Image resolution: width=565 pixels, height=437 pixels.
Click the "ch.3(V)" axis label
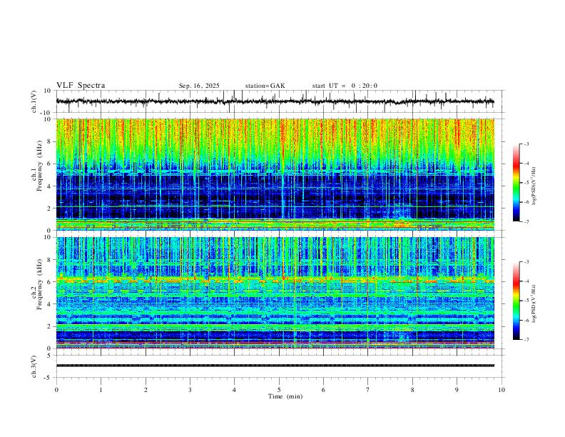(x=34, y=366)
